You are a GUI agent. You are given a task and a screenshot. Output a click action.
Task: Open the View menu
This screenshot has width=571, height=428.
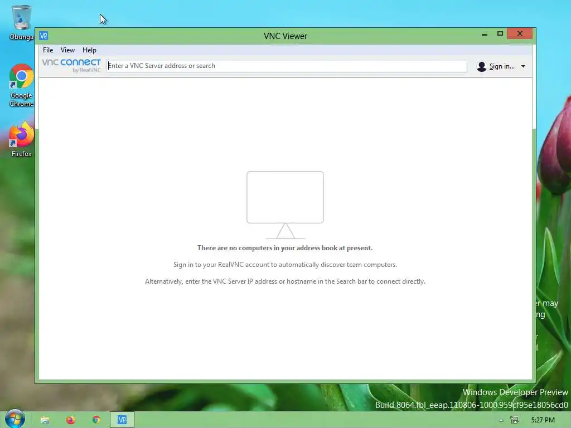[67, 50]
